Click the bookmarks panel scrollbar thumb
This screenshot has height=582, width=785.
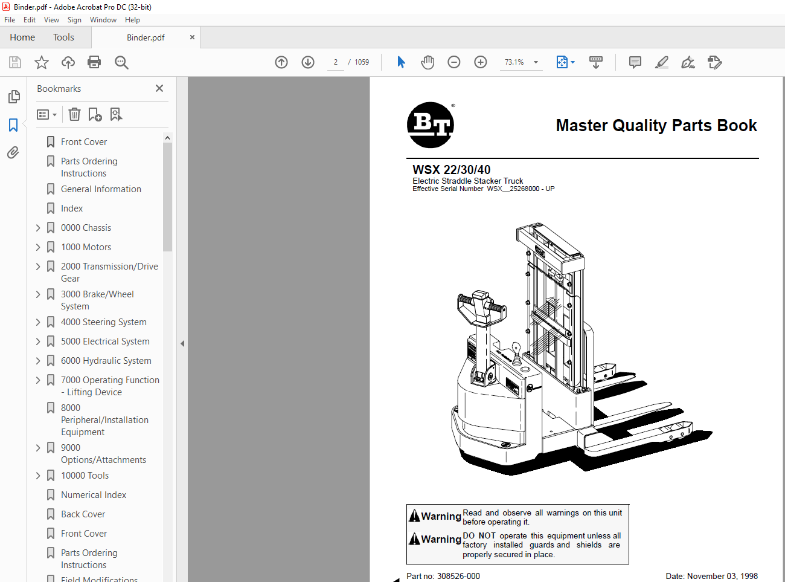pos(167,197)
